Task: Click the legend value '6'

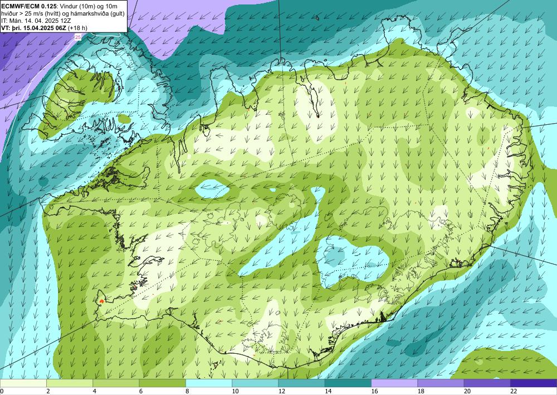Action: click(x=141, y=391)
